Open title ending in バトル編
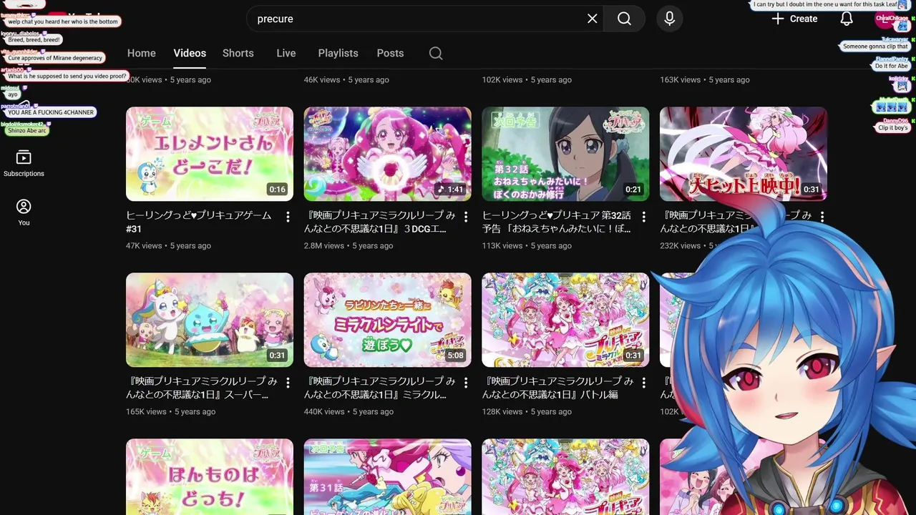 557,388
